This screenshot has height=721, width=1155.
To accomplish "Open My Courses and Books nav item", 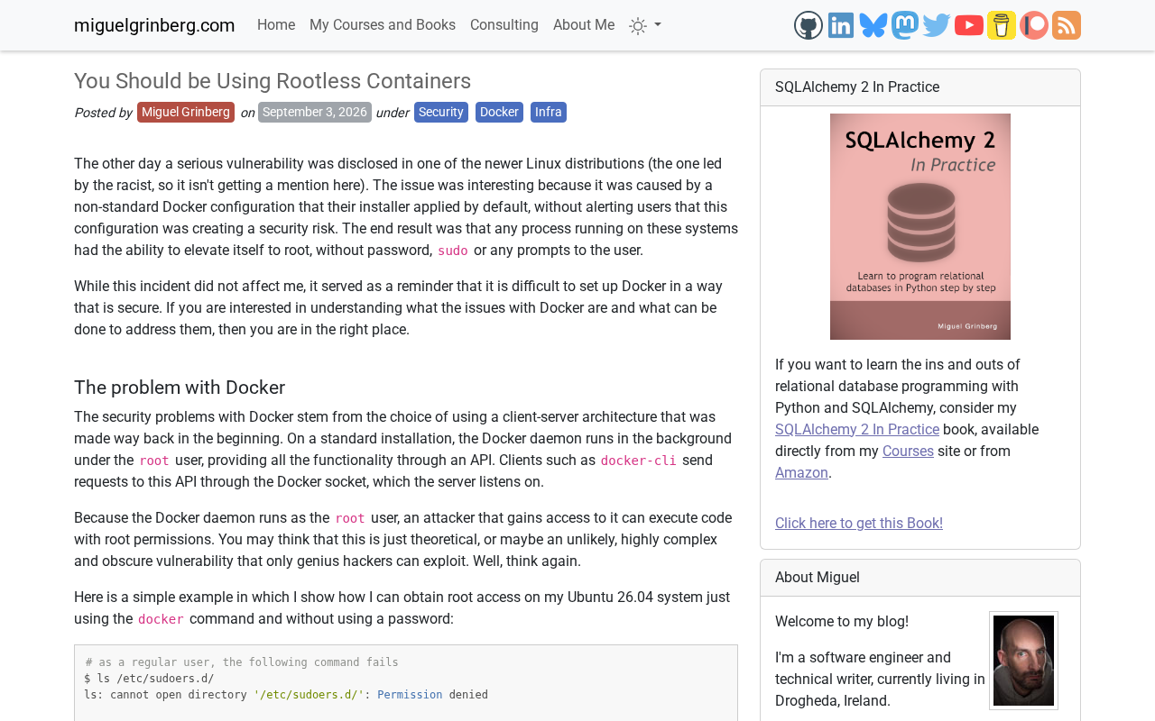I will click(383, 25).
